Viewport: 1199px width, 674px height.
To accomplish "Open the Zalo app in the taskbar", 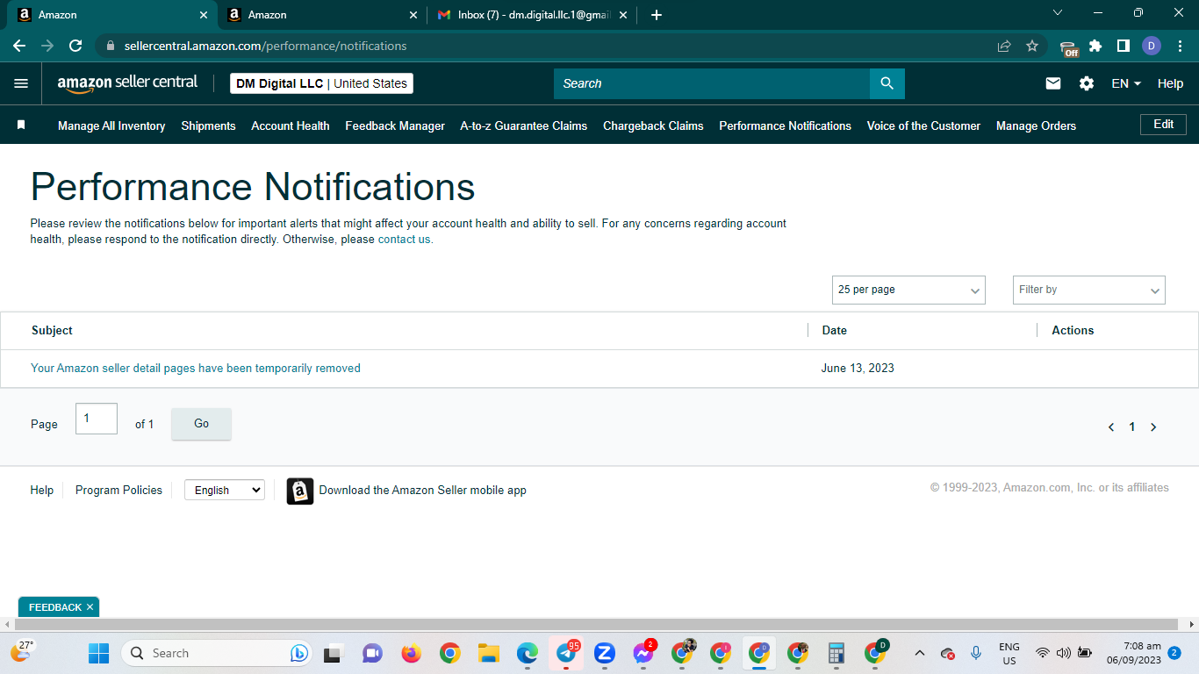I will point(604,653).
